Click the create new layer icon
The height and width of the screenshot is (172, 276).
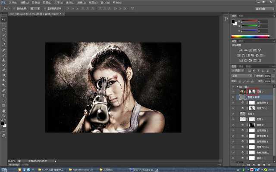264,165
